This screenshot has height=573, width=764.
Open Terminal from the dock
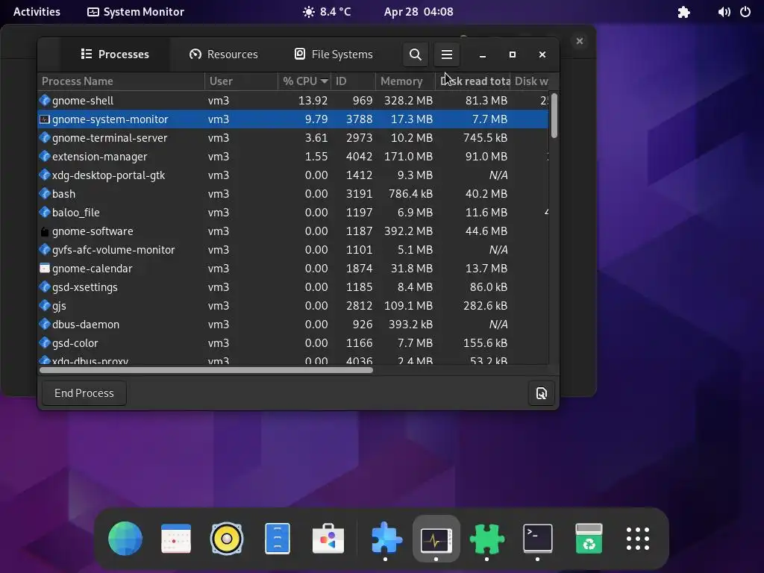tap(537, 539)
